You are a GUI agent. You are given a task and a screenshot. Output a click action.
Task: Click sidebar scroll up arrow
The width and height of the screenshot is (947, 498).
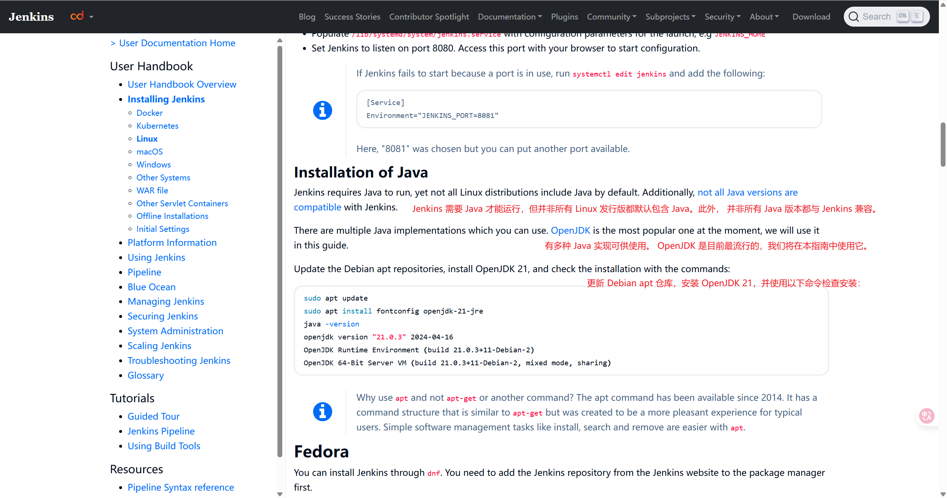tap(280, 40)
